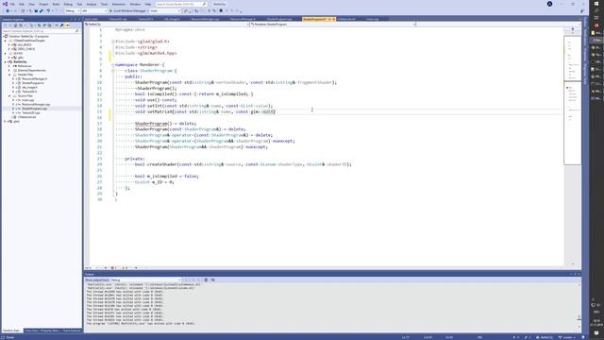
Task: Select the Solution 'BattleCity' root node
Action: pos(29,36)
